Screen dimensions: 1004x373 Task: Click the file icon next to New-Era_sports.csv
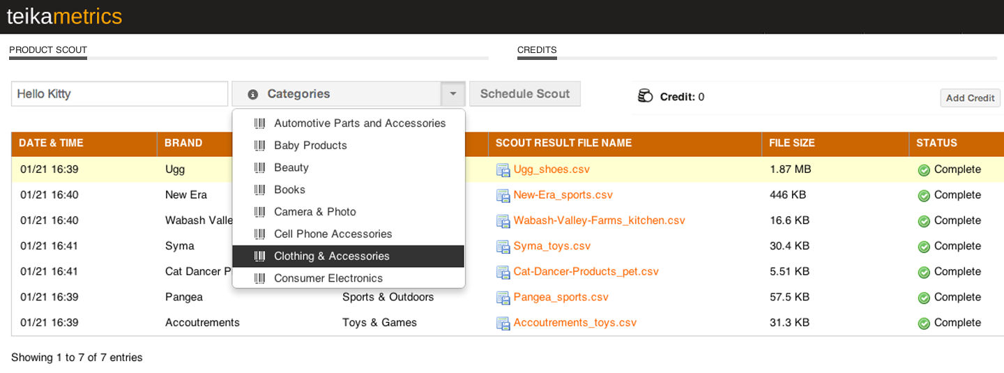(503, 196)
